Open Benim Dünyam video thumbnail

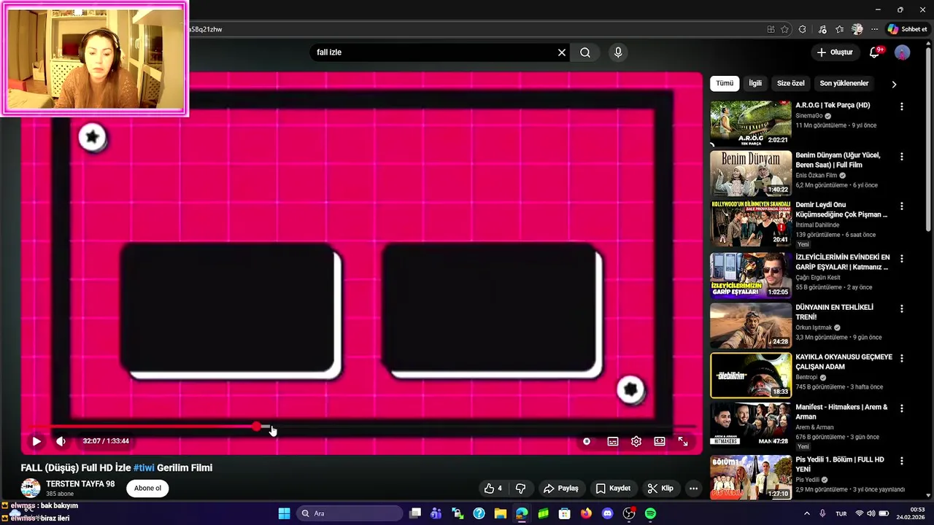(751, 173)
